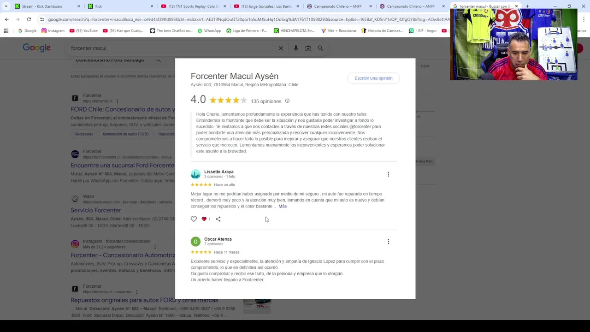This screenshot has height=332, width=590.
Task: Open Google Lens image search icon
Action: [308, 48]
